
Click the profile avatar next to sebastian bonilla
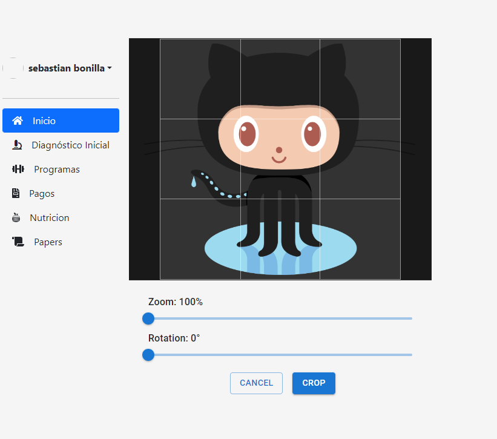click(x=13, y=68)
